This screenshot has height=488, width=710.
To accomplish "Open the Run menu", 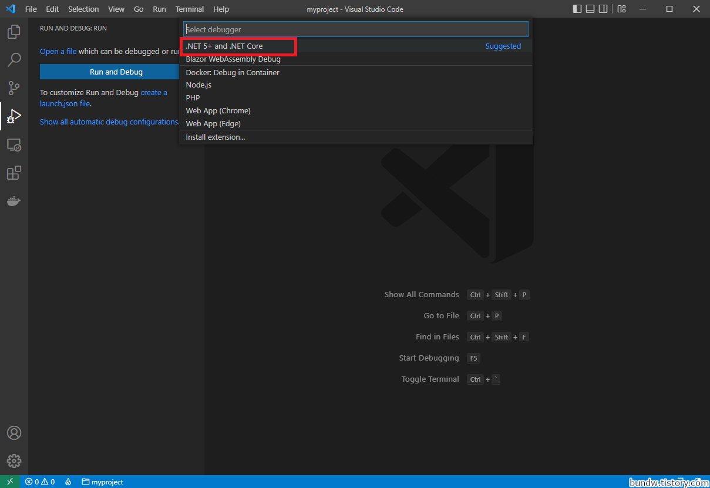I will coord(159,9).
